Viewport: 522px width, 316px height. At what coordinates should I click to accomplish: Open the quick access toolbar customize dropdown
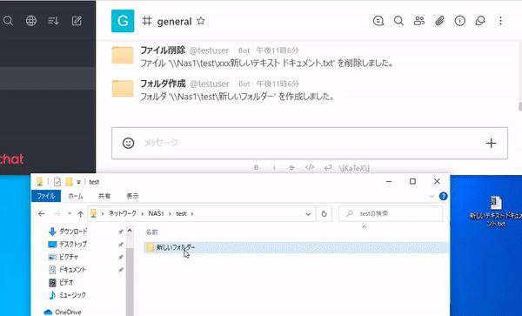pos(79,182)
